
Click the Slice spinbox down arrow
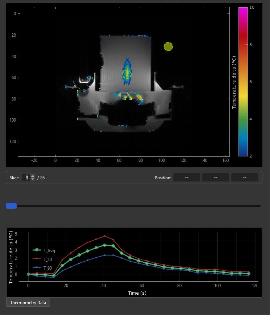click(x=33, y=179)
